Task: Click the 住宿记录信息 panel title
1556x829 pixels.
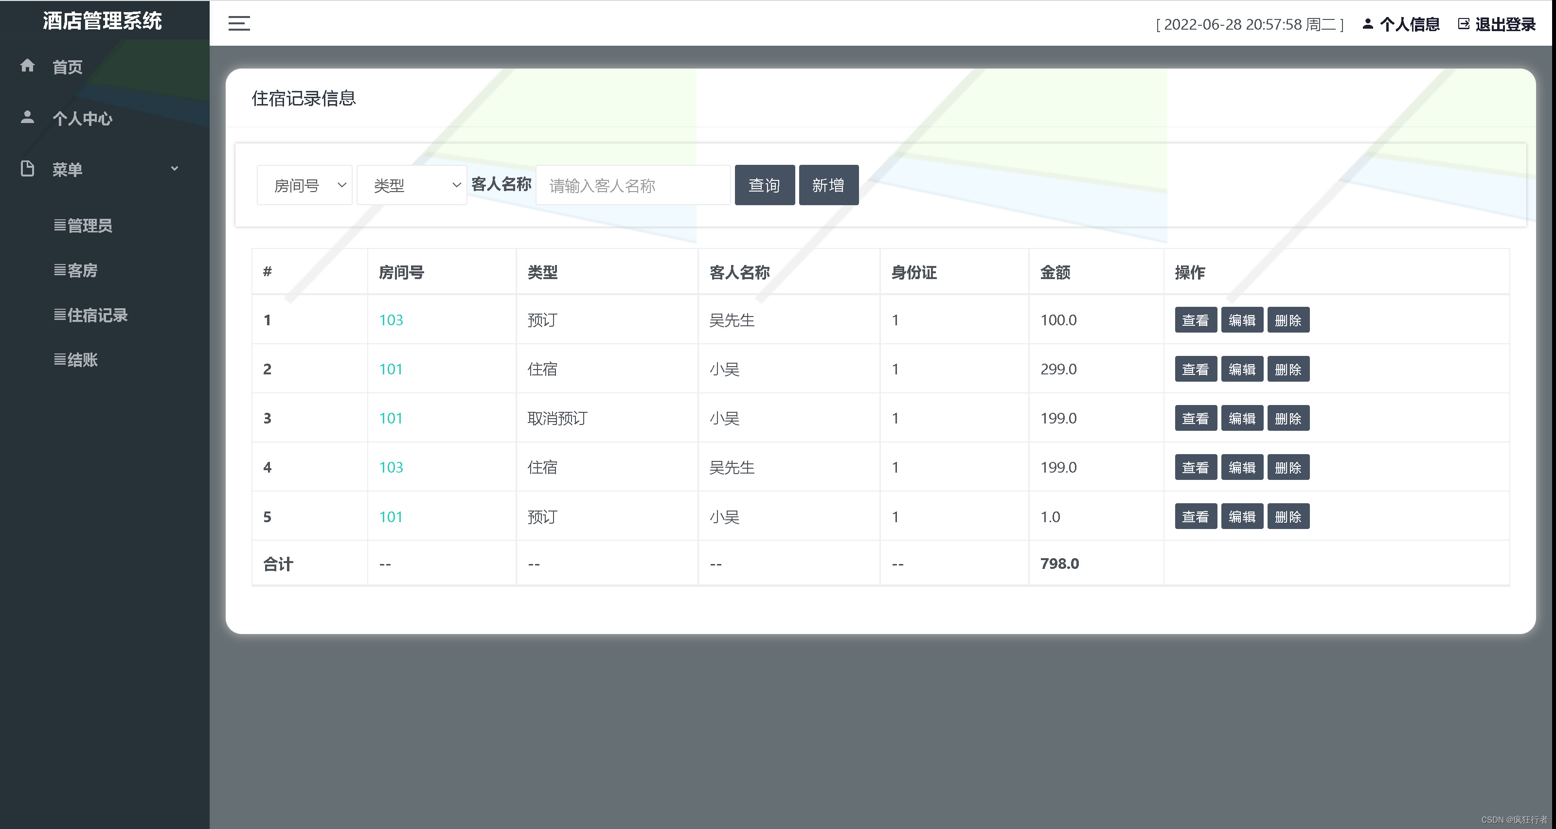Action: (x=304, y=98)
